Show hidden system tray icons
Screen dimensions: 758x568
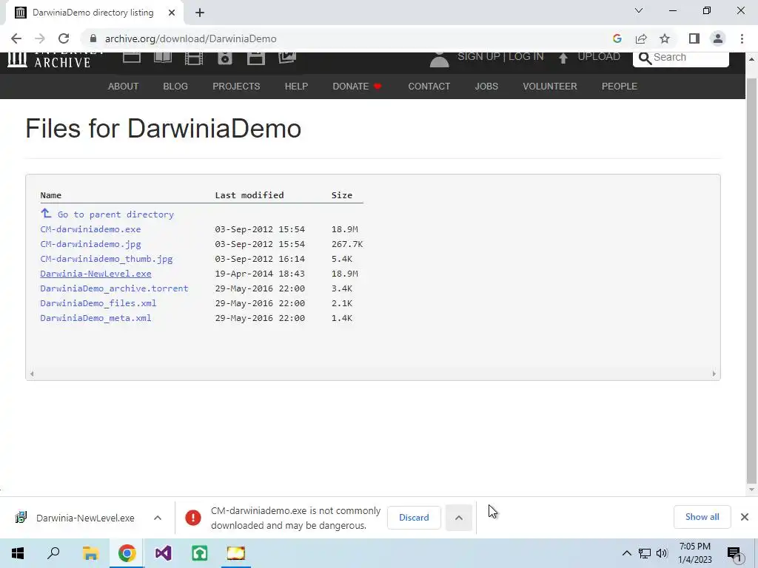tap(626, 553)
